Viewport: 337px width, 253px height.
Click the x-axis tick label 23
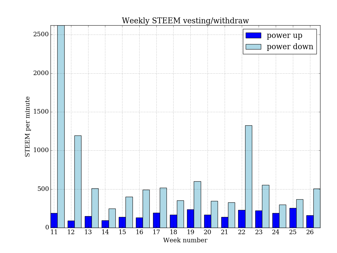coord(259,232)
